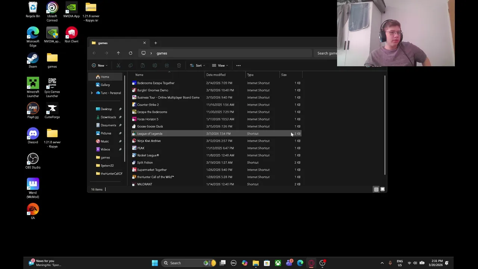This screenshot has width=478, height=269.
Task: Open File Explorer from the taskbar
Action: coord(255,263)
